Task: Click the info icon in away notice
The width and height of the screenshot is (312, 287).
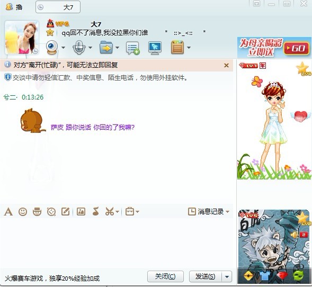Action: tap(7, 65)
